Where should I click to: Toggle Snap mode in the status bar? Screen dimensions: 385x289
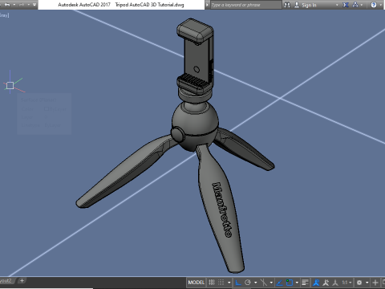(221, 283)
